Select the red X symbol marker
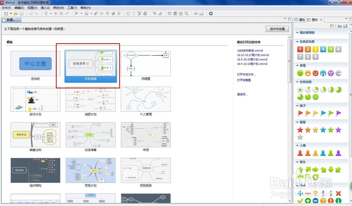Image resolution: width=352 pixels, height=206 pixels. pos(338,193)
